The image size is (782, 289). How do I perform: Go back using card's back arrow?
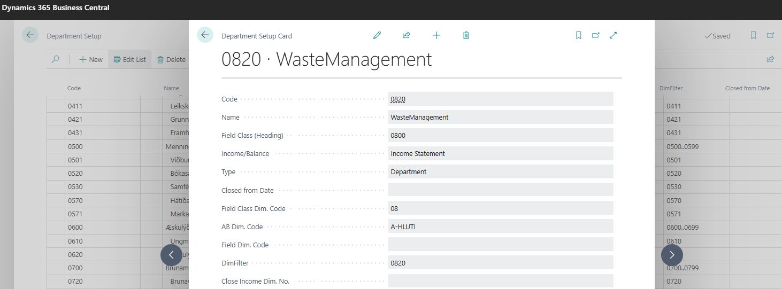[x=205, y=35]
